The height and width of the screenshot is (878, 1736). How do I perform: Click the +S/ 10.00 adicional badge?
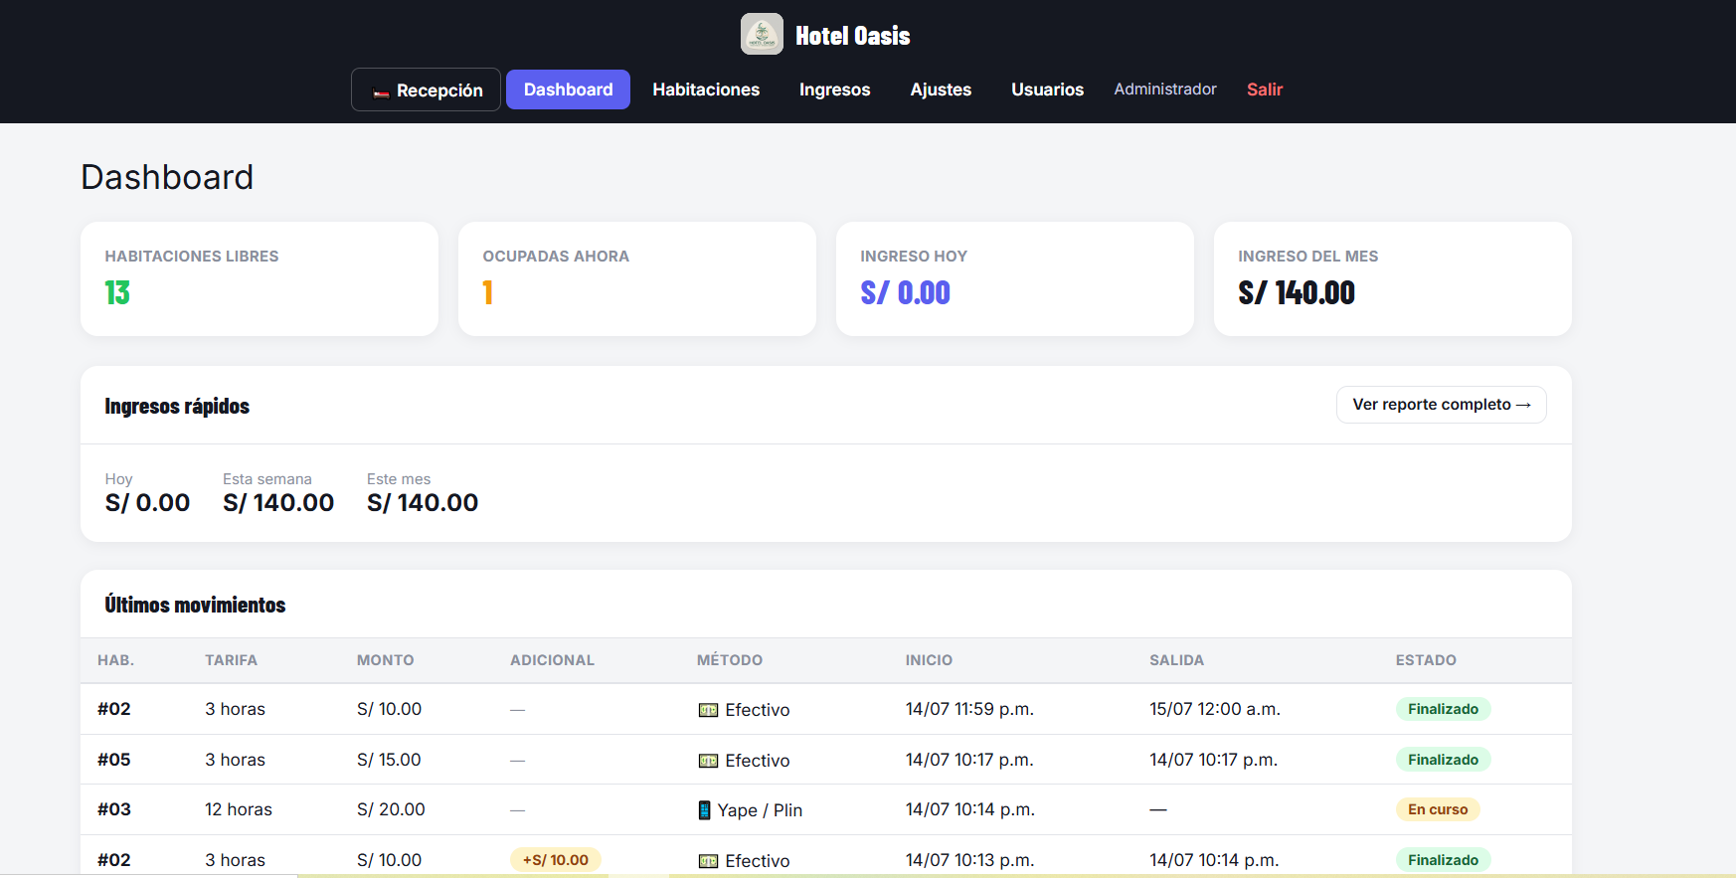(556, 860)
